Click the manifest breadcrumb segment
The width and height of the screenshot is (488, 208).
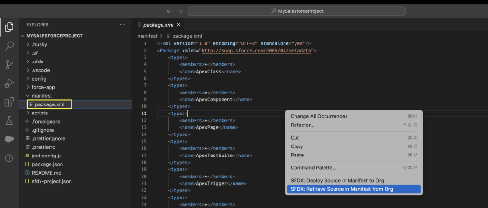[148, 36]
